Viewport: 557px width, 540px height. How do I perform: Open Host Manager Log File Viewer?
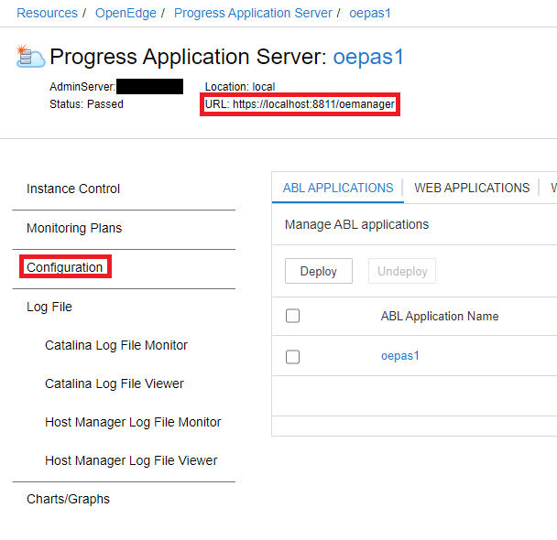131,460
